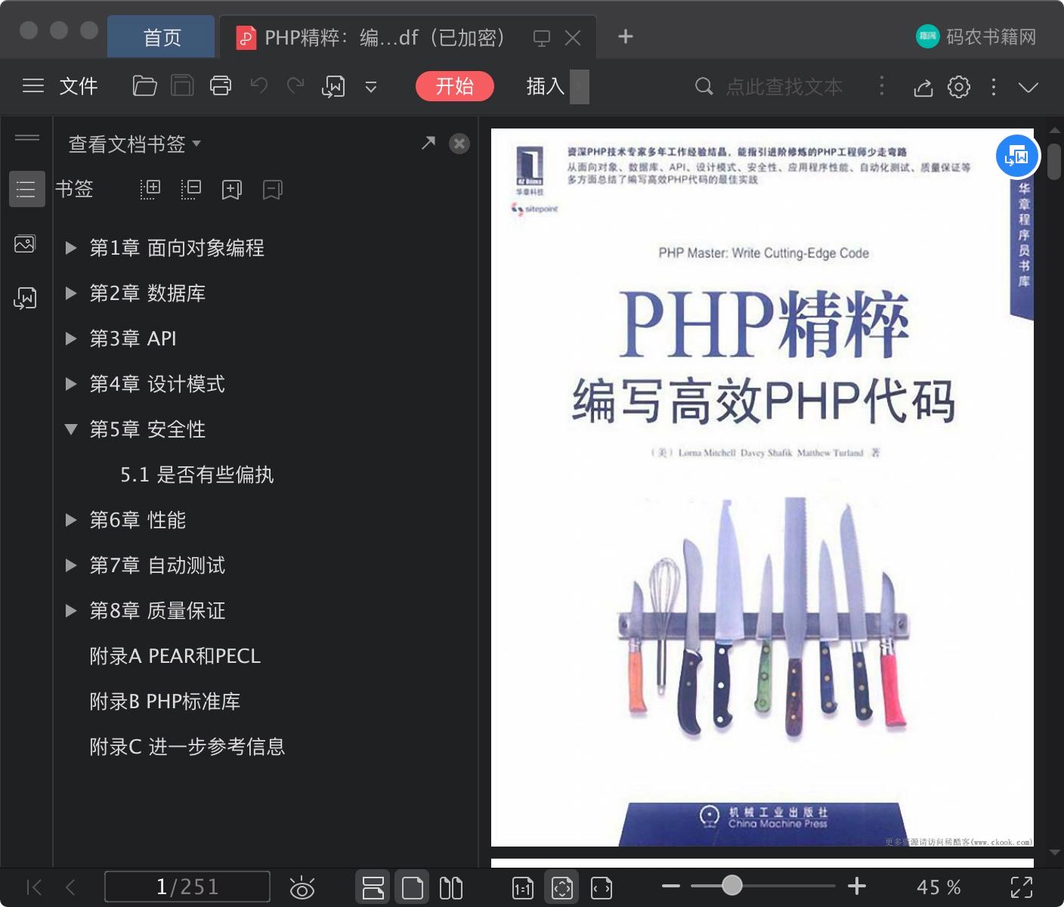This screenshot has height=907, width=1064.
Task: Click the sidebar convert document icon
Action: 25,298
